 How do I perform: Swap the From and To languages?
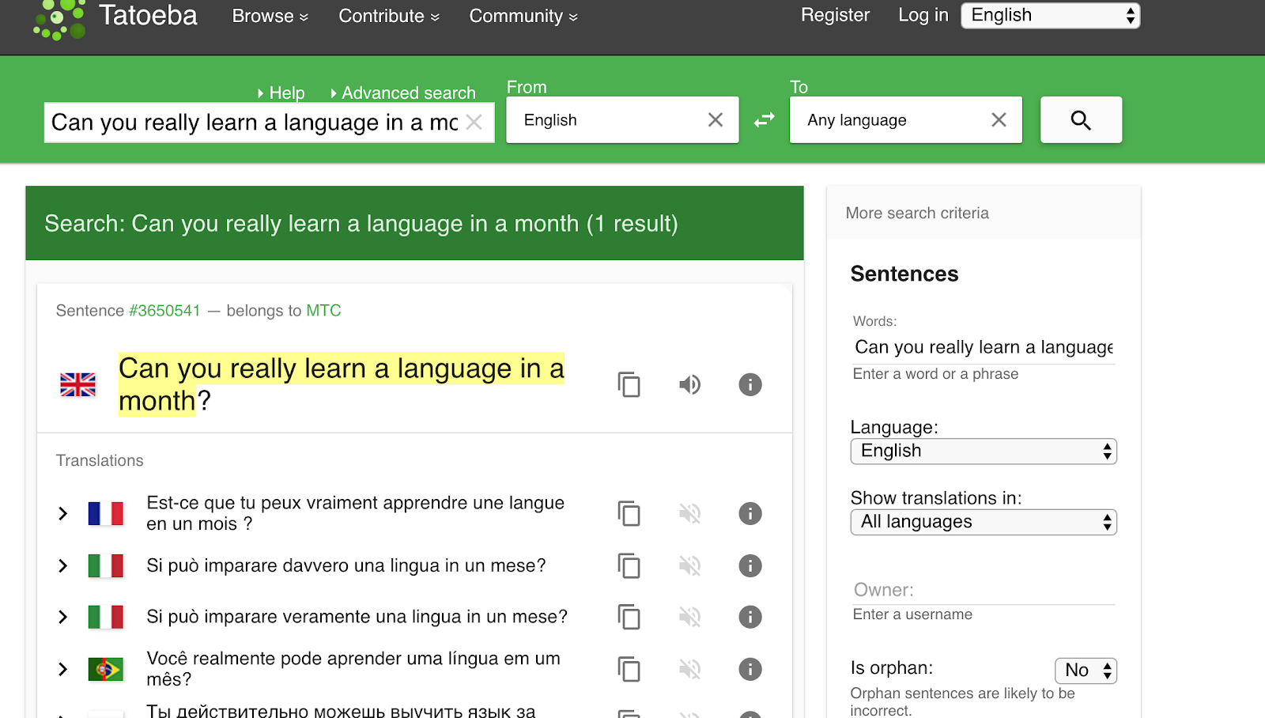pyautogui.click(x=764, y=120)
